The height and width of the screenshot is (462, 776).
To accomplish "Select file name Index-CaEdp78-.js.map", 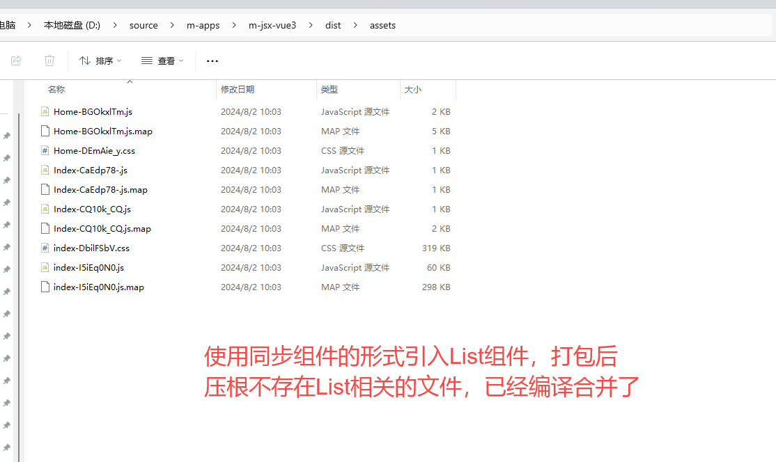I will click(100, 189).
